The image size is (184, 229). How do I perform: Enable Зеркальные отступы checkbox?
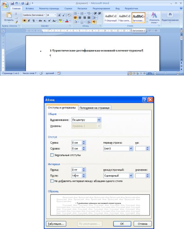[x=52, y=155]
